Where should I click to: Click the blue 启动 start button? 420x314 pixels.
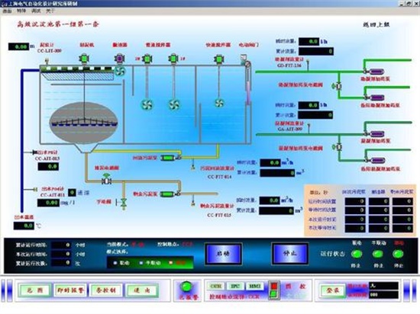[x=224, y=254]
